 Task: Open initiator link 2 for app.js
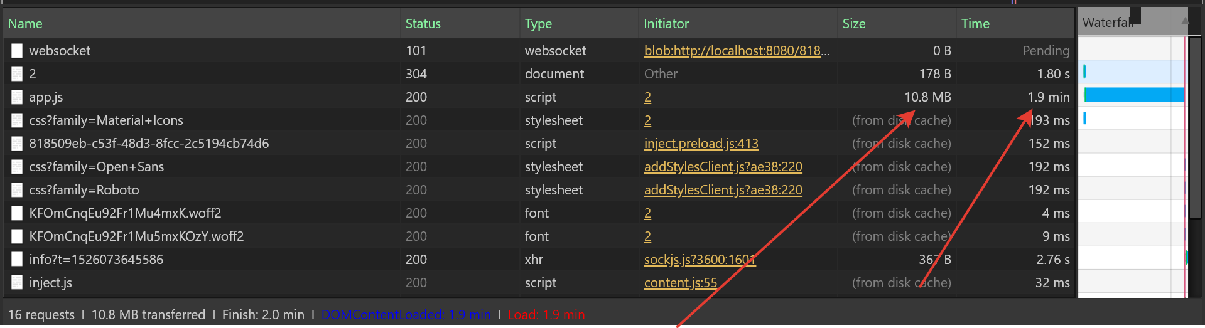[647, 97]
